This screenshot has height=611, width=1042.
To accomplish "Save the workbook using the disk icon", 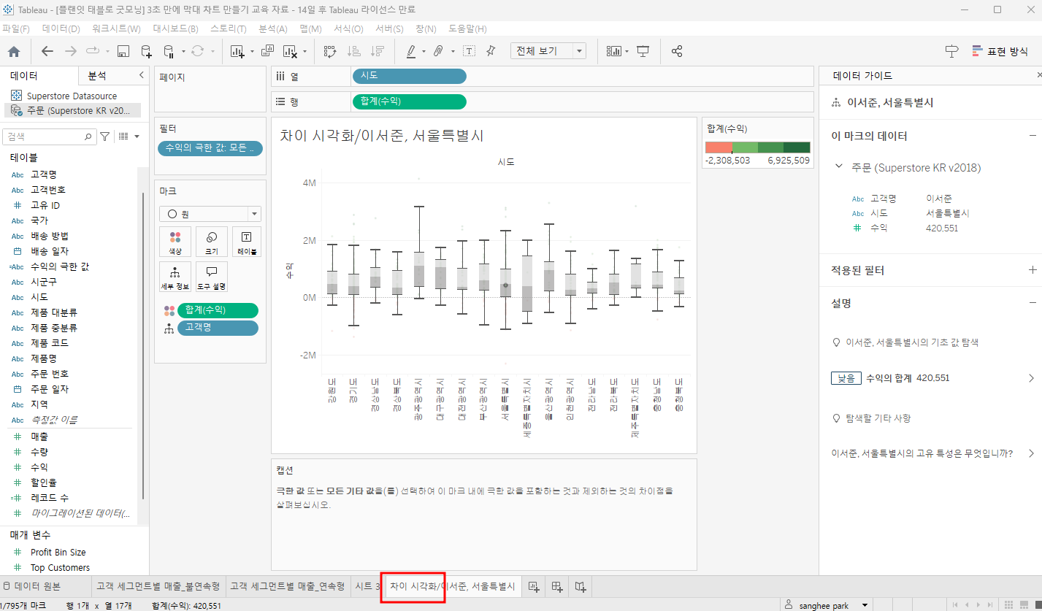I will pos(123,51).
